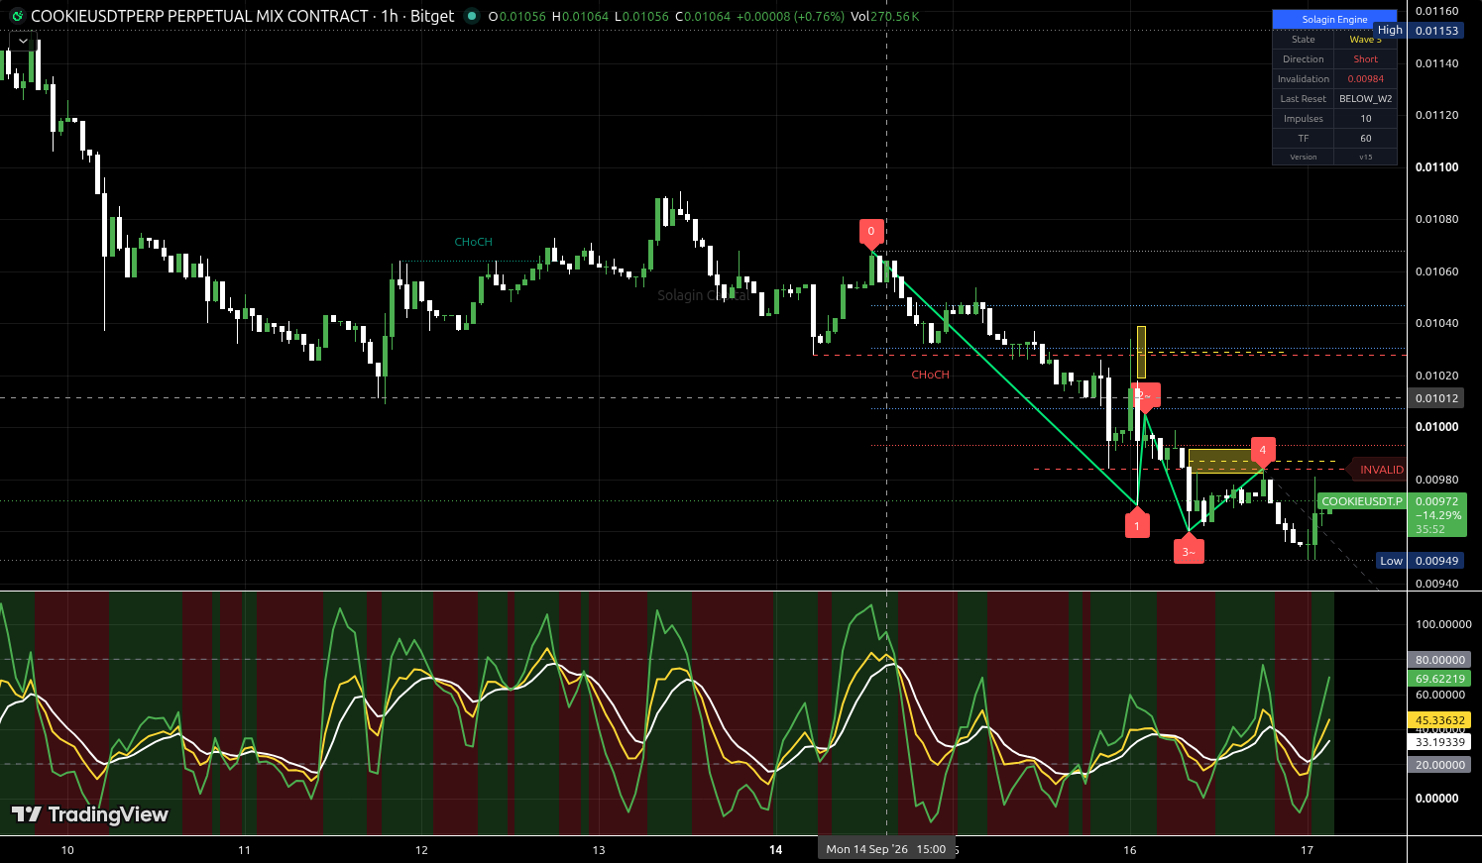Click the red CHoCH label
The image size is (1482, 863).
tap(930, 375)
